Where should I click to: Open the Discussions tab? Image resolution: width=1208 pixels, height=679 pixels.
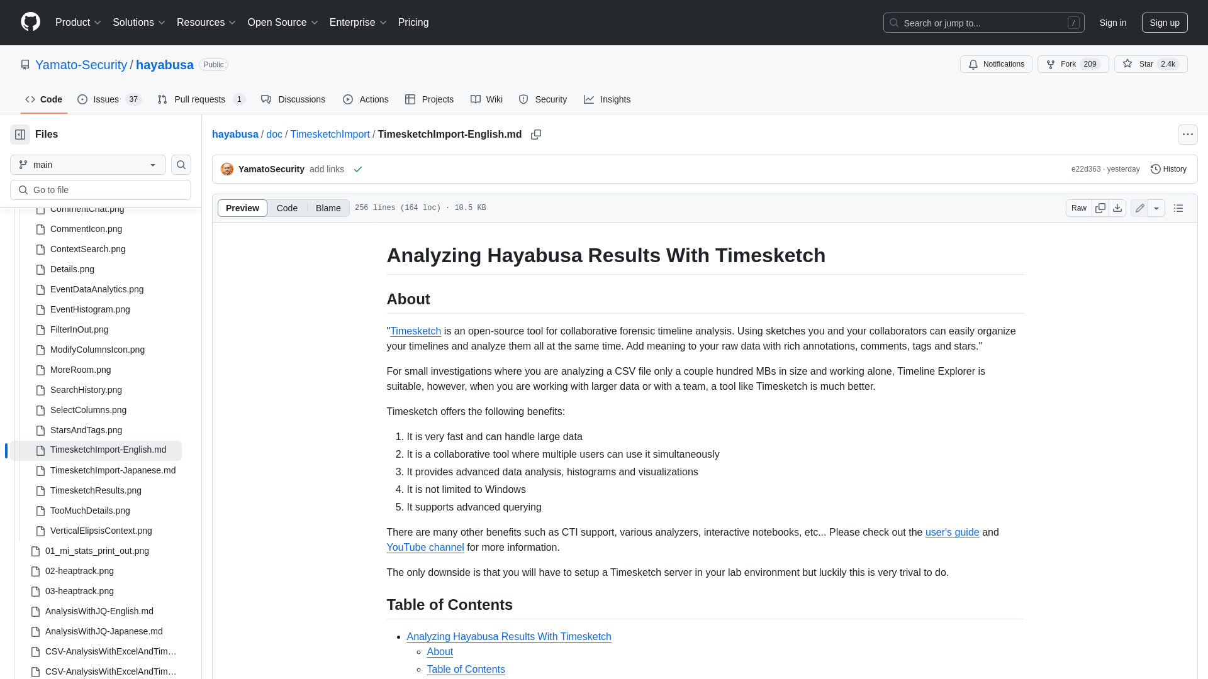[x=293, y=99]
